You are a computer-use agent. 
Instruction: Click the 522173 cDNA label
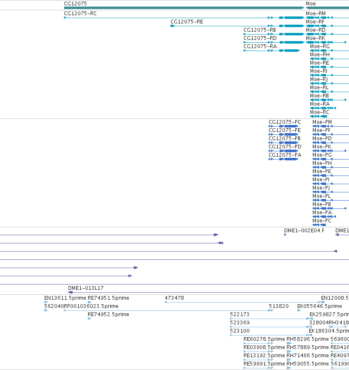tap(240, 314)
